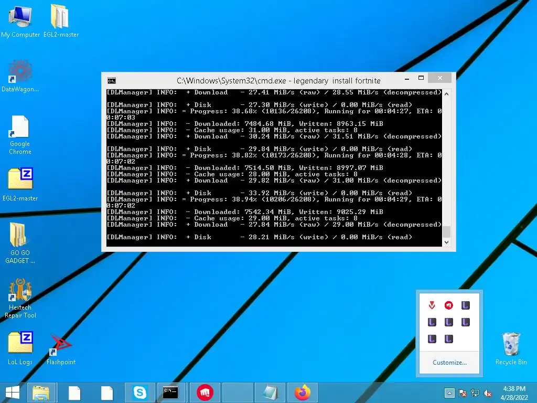Click the 'Progress: 38.68%' output line
Viewport: 537px width, 403px height.
click(x=274, y=111)
